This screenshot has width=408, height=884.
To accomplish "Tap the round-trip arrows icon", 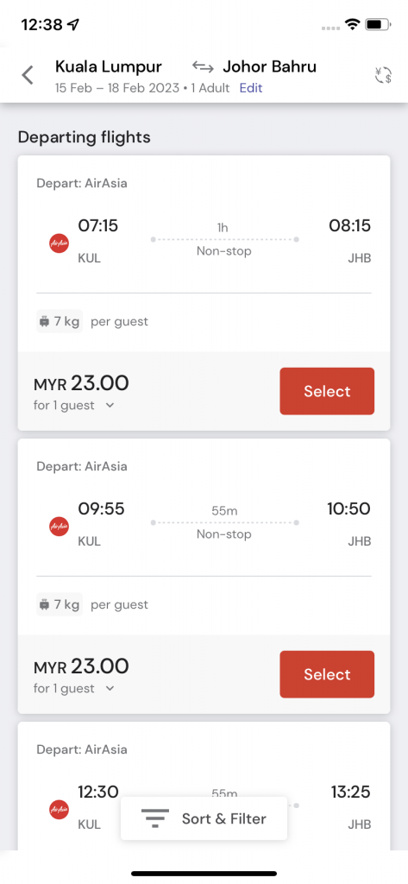I will [x=203, y=67].
